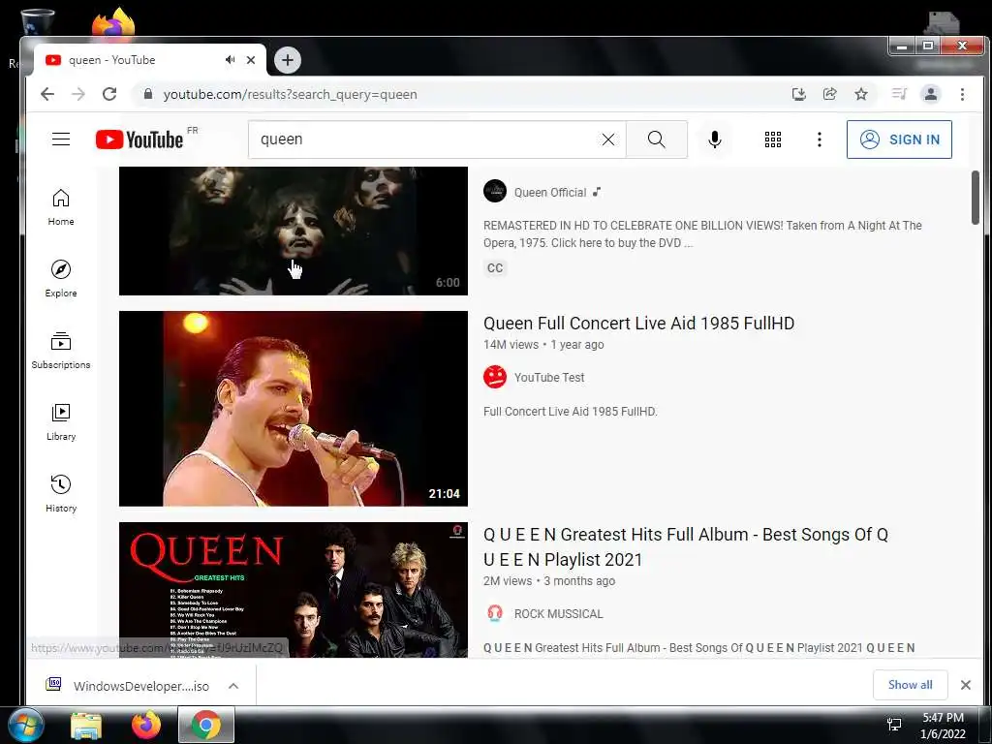
Task: Click ROCK MUSSICAL channel avatar
Action: tap(495, 613)
